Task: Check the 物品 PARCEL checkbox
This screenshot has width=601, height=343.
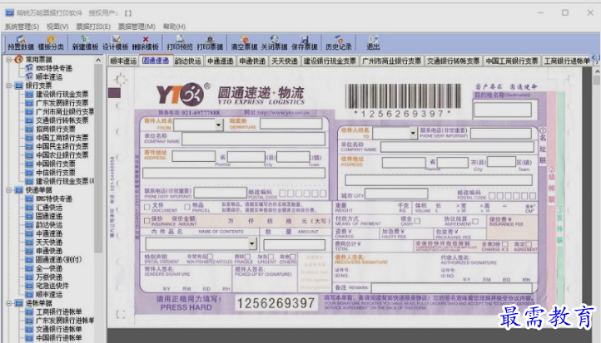Action: (187, 207)
